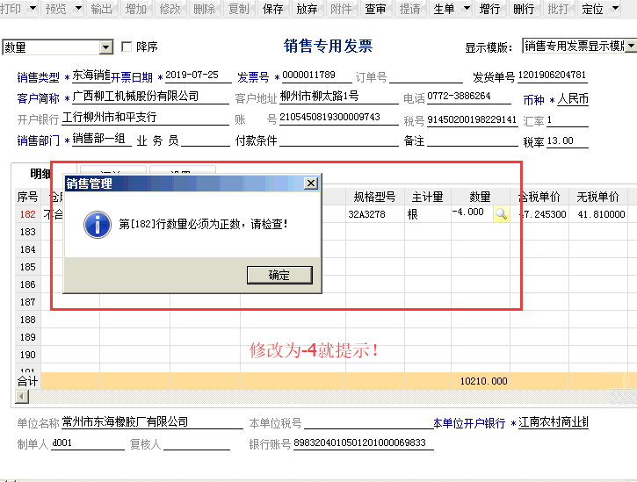Screen dimensions: 637x482
Task: Click the quantity cell -4.000
Action: [x=472, y=212]
